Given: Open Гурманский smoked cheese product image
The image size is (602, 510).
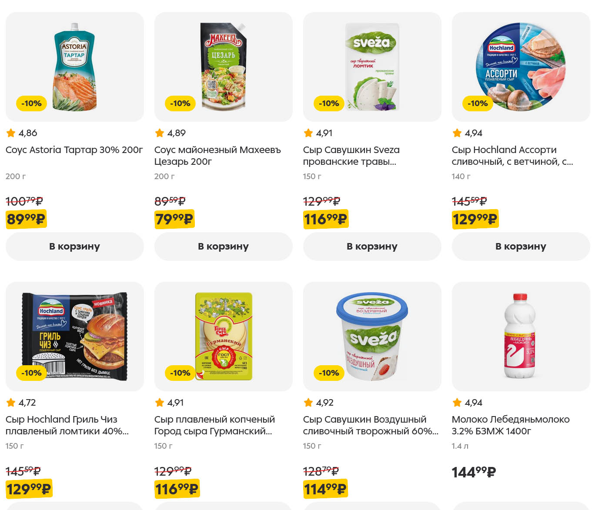Looking at the screenshot, I should [223, 336].
